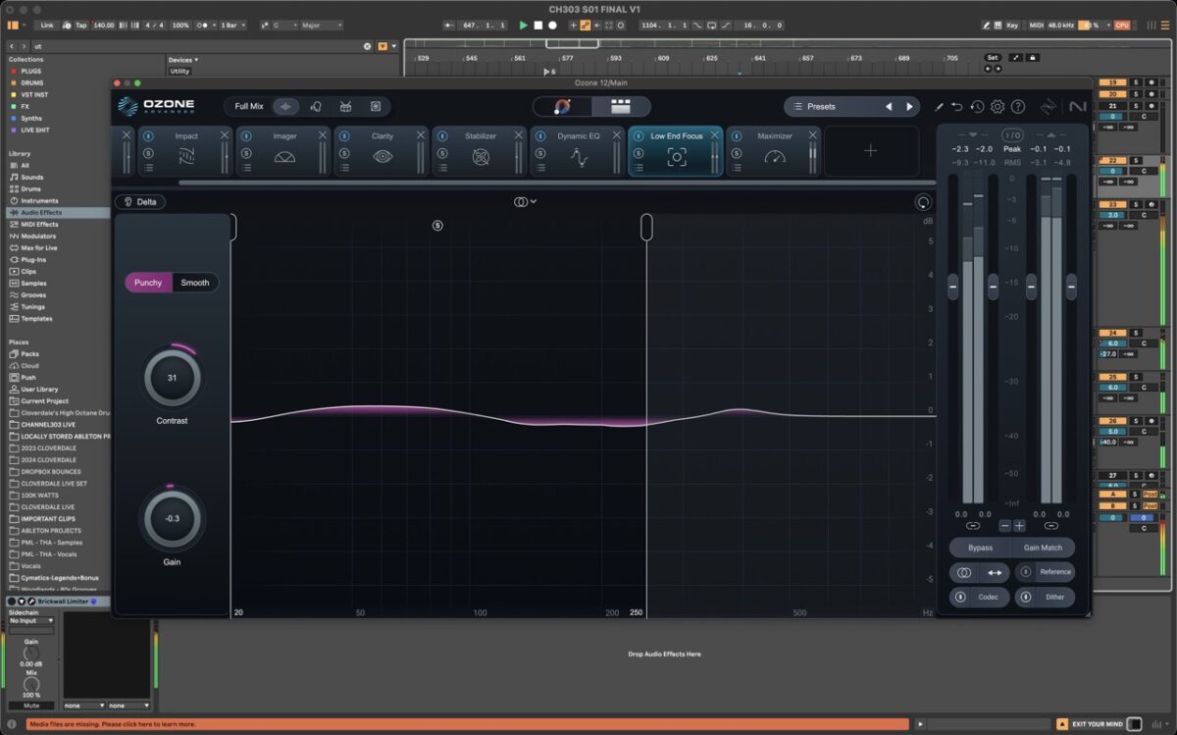Viewport: 1177px width, 735px height.
Task: Switch to the Full Mix tab
Action: pyautogui.click(x=252, y=106)
